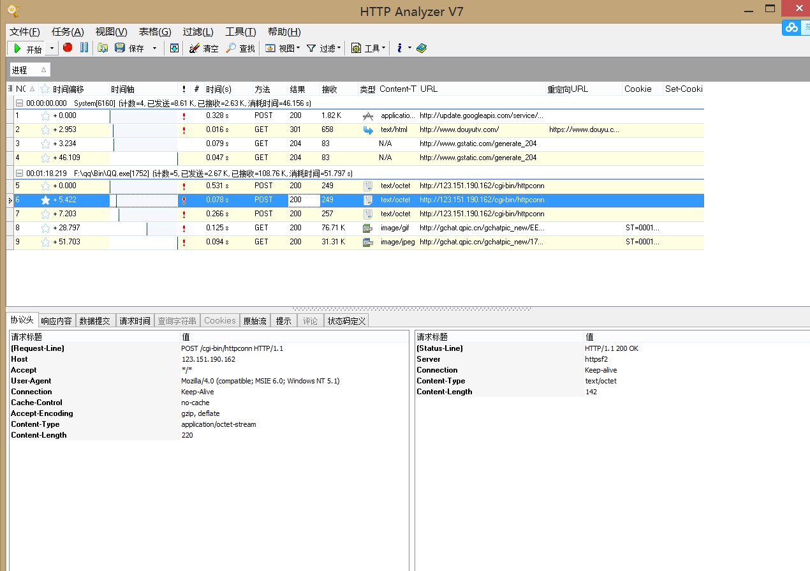Sort by the 时间偏移 column header
810x571 pixels.
(x=80, y=89)
